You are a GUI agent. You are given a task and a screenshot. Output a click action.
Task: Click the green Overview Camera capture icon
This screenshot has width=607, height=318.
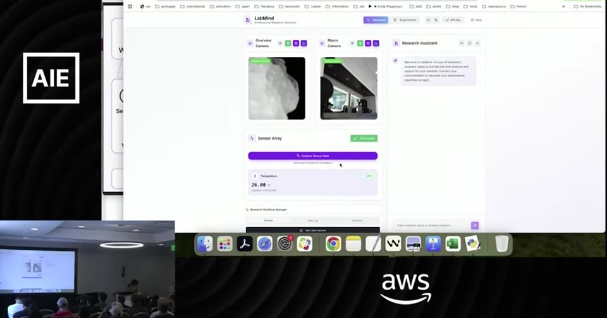pos(288,44)
